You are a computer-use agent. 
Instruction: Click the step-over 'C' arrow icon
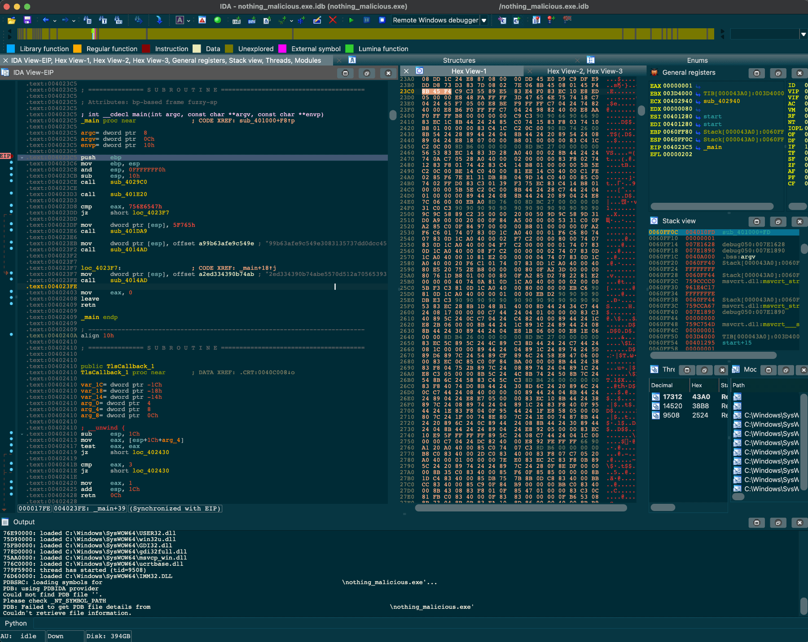coord(517,20)
